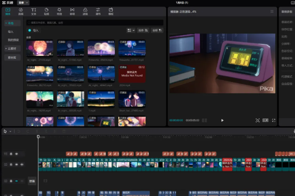295x196 pixels.
Task: Open the 排序 sort options
Action: coord(143,30)
